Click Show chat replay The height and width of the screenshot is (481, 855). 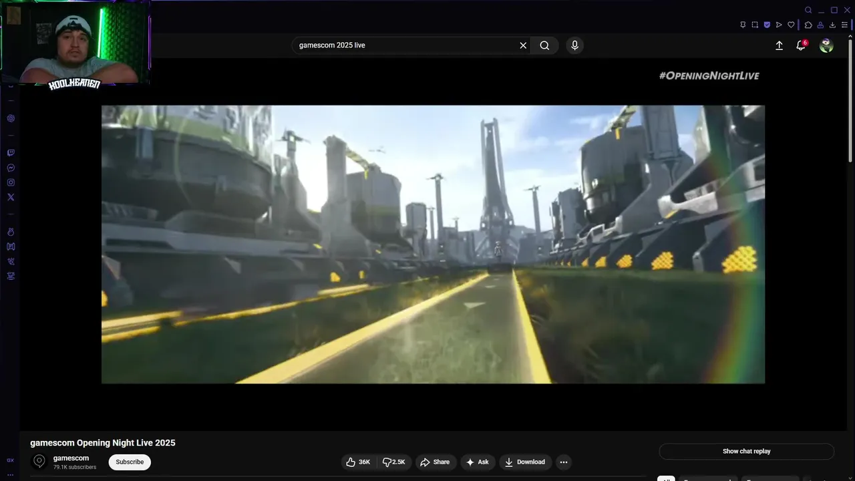click(x=747, y=452)
